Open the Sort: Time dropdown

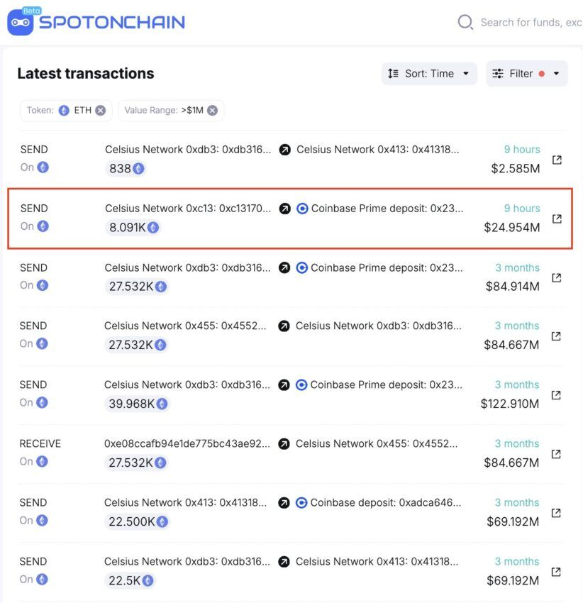429,74
